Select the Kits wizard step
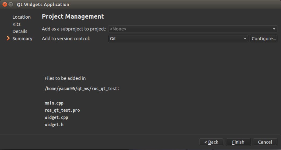This screenshot has width=281, height=150. (x=16, y=24)
